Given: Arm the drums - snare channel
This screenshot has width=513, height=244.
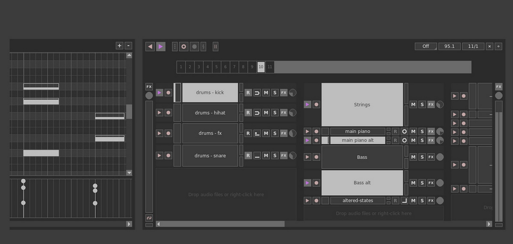Looking at the screenshot, I should (168, 156).
